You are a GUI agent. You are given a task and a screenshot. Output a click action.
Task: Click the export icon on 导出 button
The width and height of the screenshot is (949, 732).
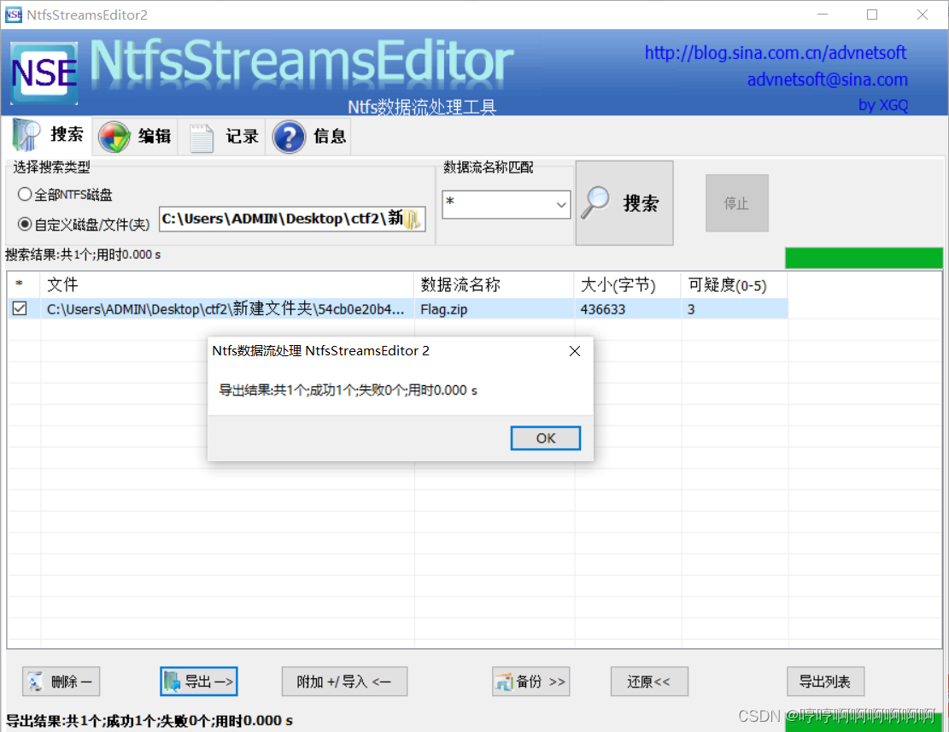tap(172, 682)
